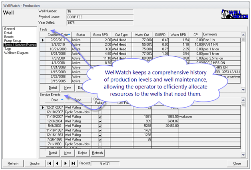Select the 12/21/2007 service event row marker
The width and height of the screenshot is (251, 170).
tap(42, 108)
